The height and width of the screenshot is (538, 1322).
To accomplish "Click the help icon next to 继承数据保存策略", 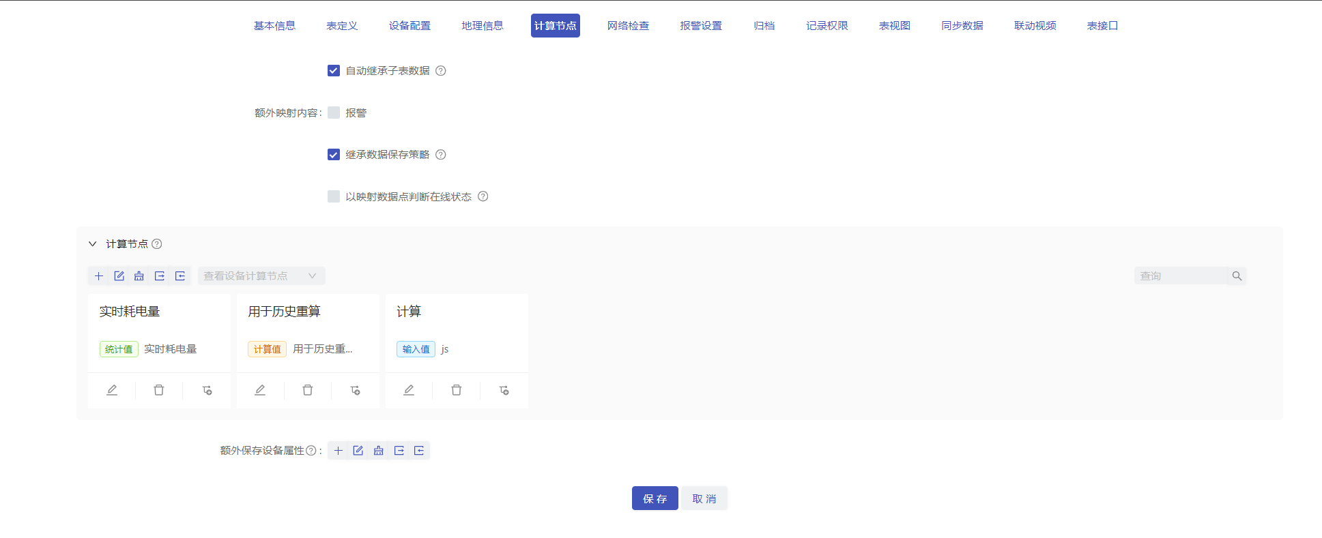I will 441,155.
